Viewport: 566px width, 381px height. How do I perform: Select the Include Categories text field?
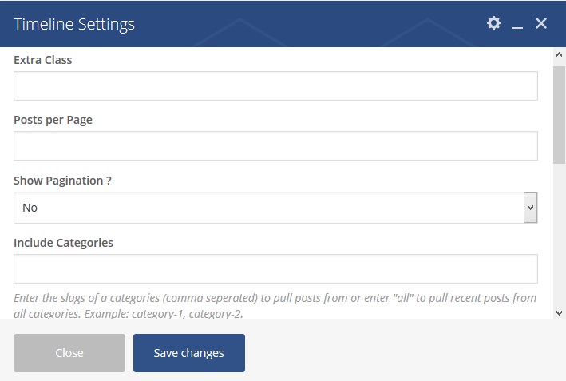(x=275, y=269)
